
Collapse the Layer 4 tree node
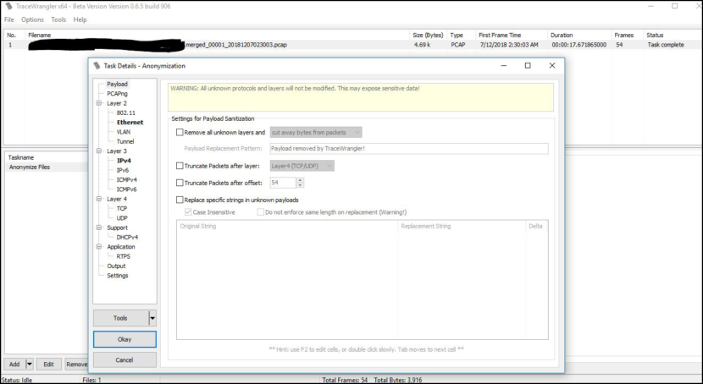tap(99, 199)
